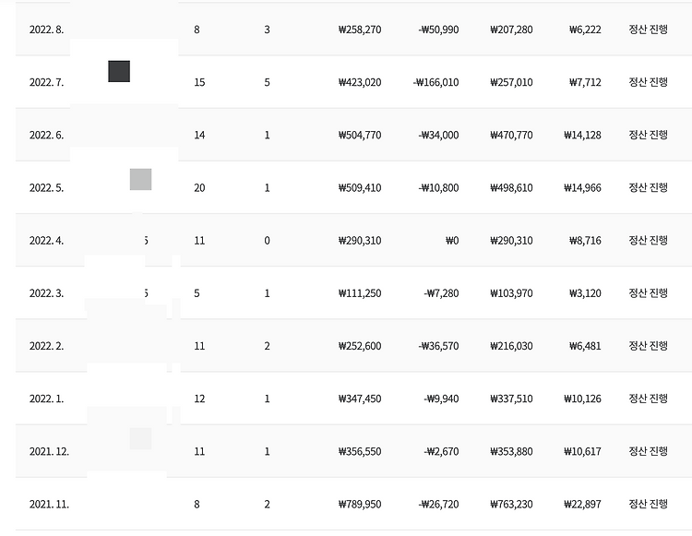The height and width of the screenshot is (536, 692).
Task: Open 정산 진행 status in the 2022. 6. row
Action: (x=648, y=135)
